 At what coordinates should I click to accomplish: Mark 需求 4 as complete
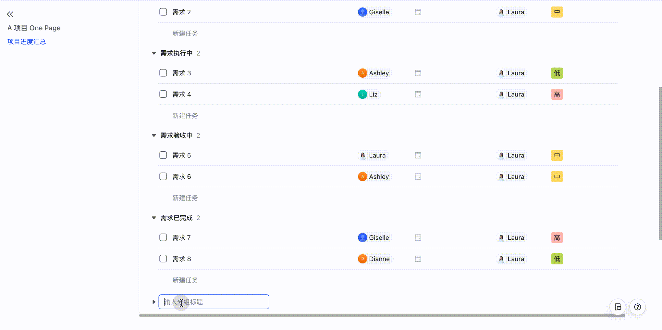(x=163, y=95)
